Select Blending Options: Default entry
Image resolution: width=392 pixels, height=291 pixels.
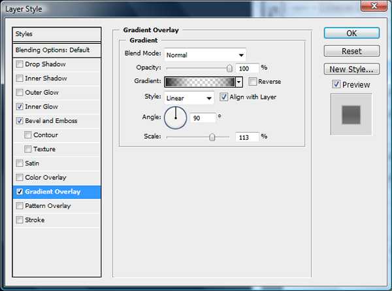[x=57, y=50]
